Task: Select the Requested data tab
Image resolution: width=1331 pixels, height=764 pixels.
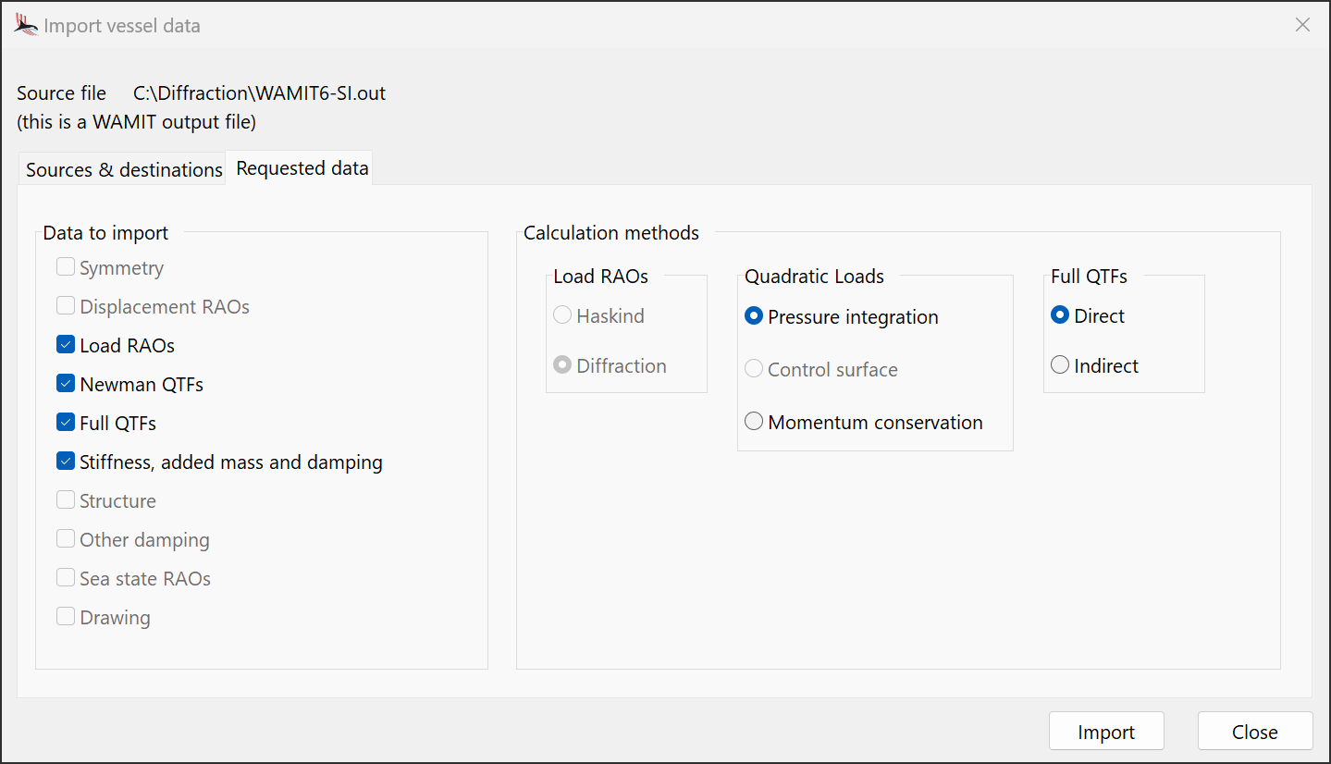Action: pyautogui.click(x=300, y=167)
